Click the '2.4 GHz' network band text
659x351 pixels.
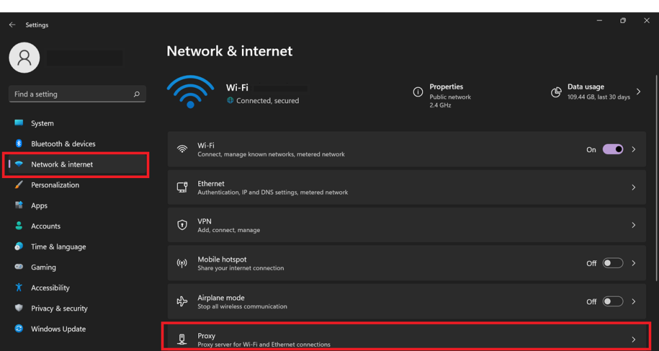(x=440, y=105)
